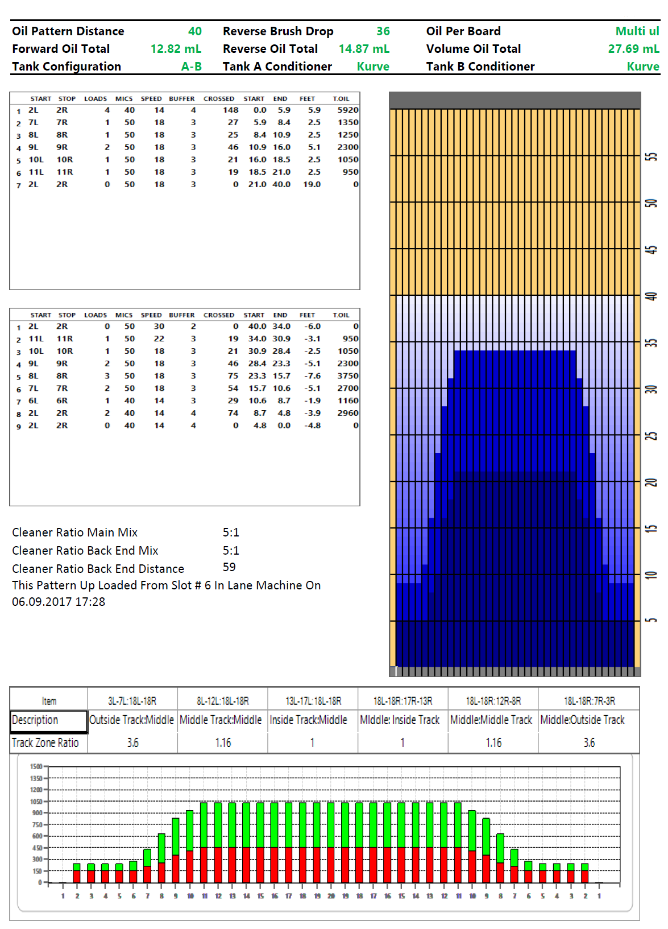668x929 pixels.
Task: Select the Middle:Outside Track description cell
Action: (583, 720)
